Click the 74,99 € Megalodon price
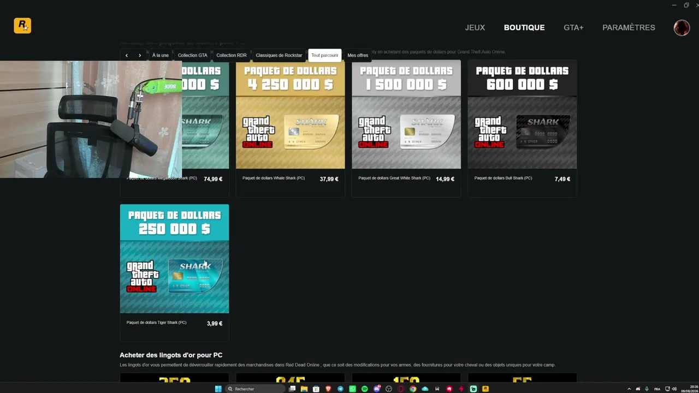Viewport: 699px width, 393px height. [213, 179]
